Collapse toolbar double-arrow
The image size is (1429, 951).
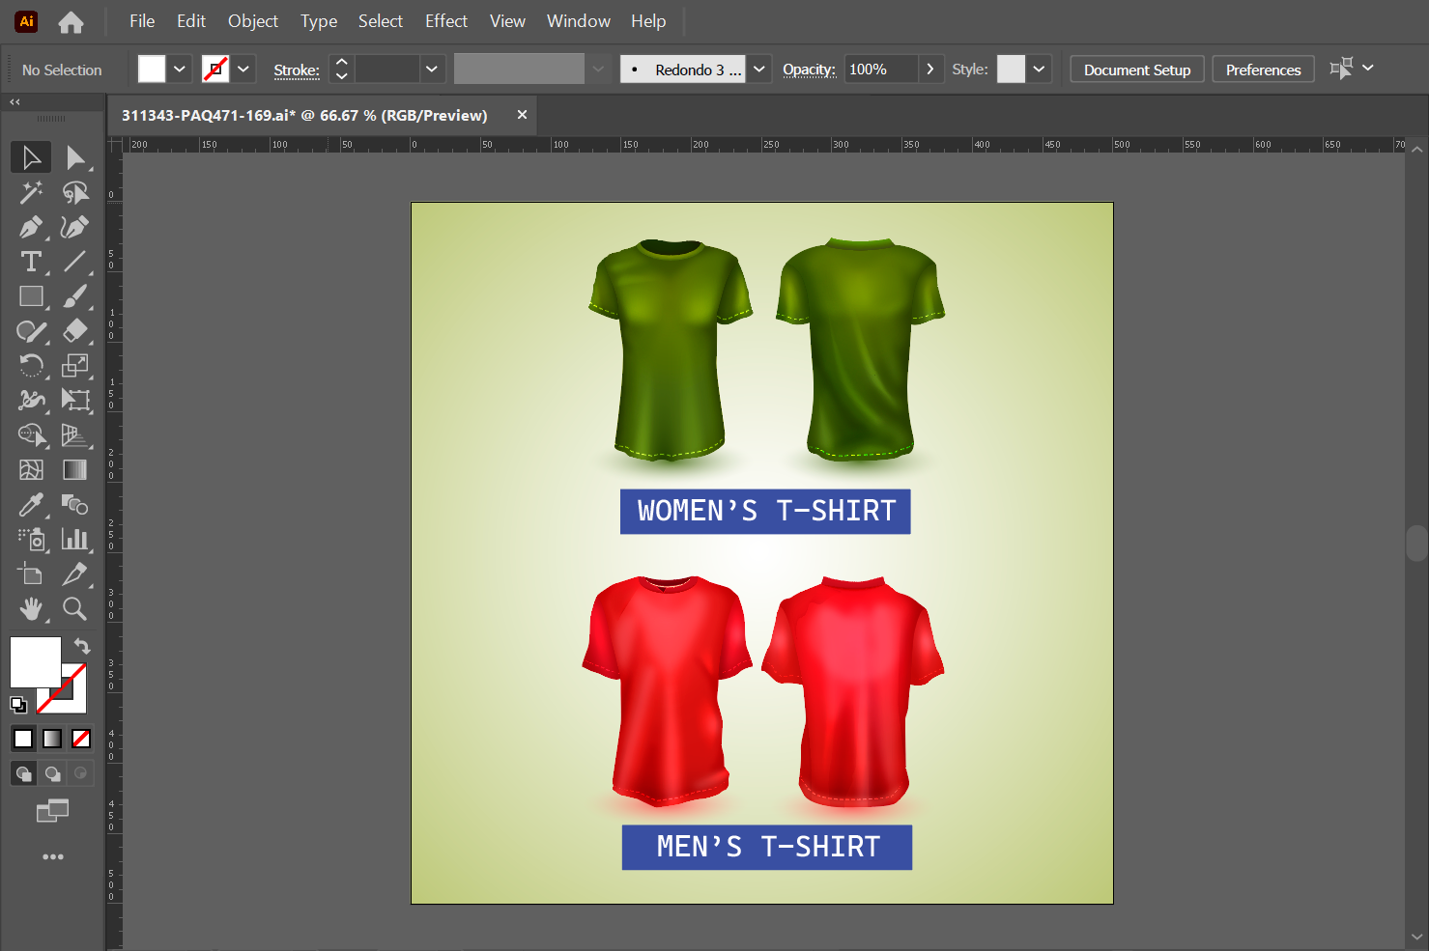(14, 101)
